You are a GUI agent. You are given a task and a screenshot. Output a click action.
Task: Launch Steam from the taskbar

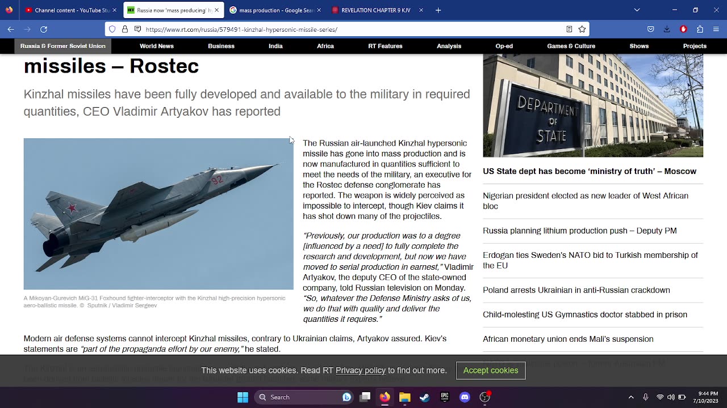(425, 397)
